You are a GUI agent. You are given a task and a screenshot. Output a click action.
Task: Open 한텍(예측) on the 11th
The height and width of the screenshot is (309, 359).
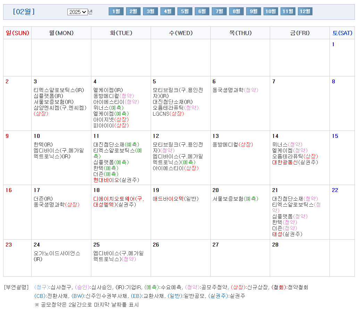[106, 168]
